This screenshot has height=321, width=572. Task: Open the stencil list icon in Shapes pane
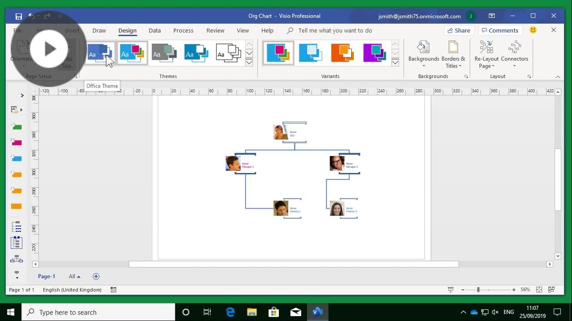(16, 110)
